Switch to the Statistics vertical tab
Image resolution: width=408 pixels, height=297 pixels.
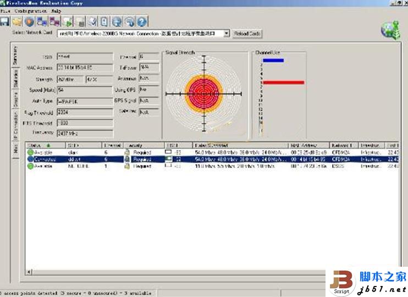click(15, 79)
